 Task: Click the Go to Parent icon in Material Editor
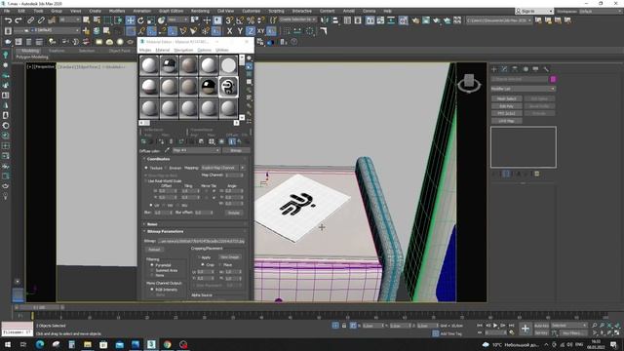tap(239, 141)
